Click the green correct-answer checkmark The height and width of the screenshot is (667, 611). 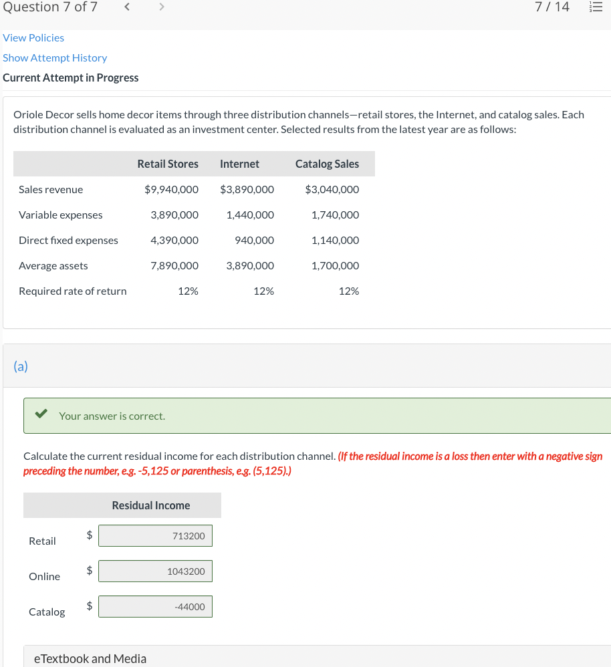(41, 414)
